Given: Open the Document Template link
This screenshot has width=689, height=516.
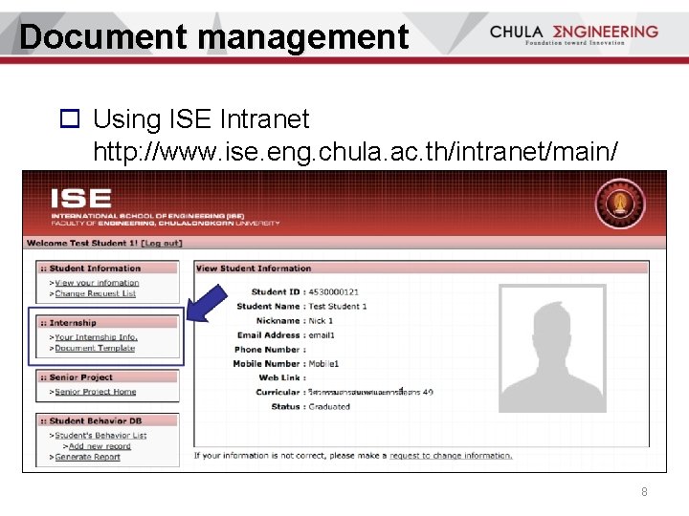Looking at the screenshot, I should pyautogui.click(x=95, y=348).
